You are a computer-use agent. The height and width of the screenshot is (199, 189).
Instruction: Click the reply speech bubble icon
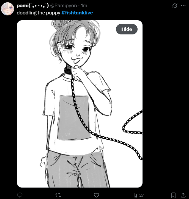click(x=20, y=195)
